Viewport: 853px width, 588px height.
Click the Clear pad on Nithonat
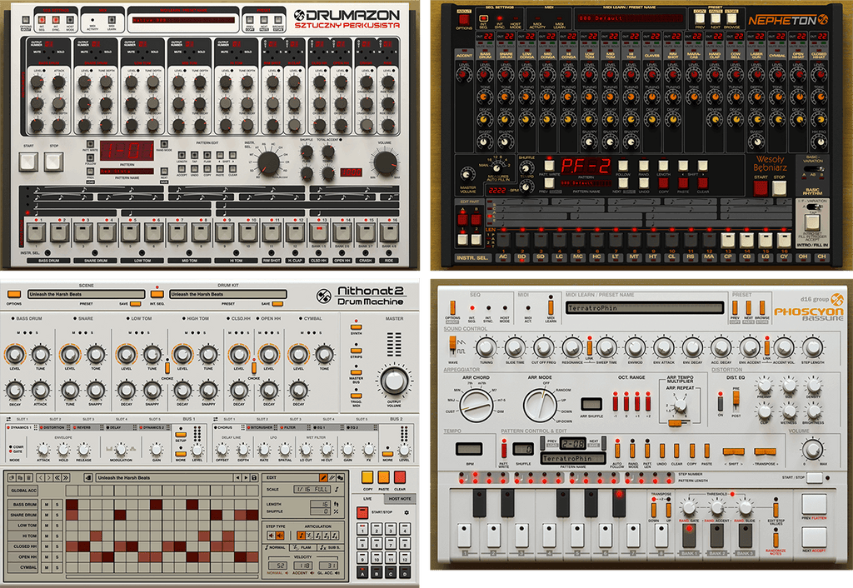[400, 477]
